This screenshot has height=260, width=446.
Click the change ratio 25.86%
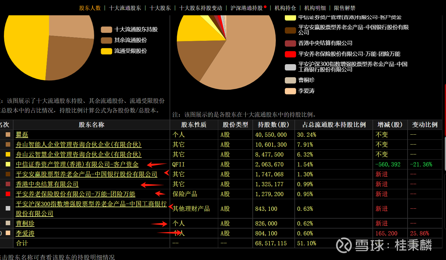[x=420, y=234]
